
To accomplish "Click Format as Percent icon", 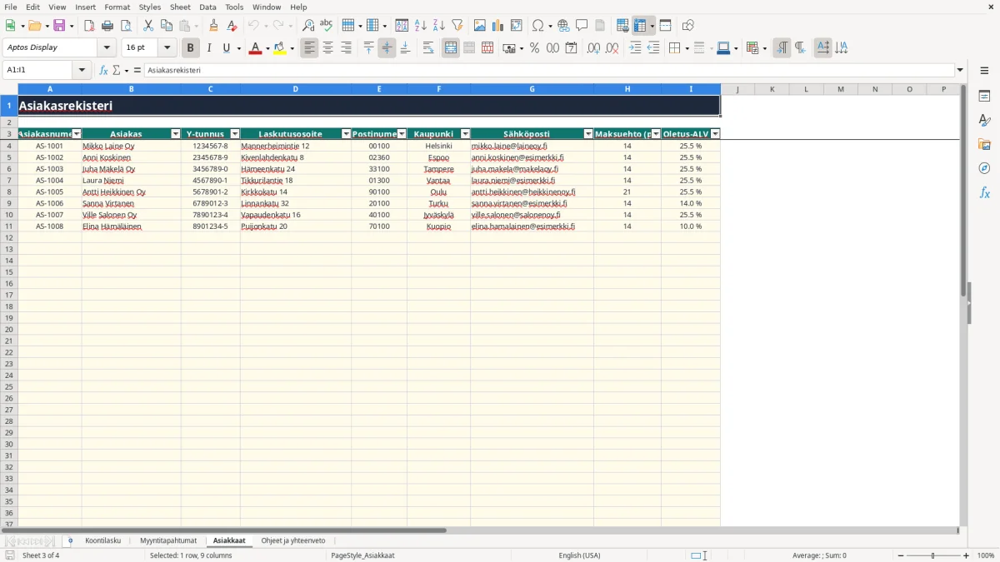I will tap(534, 48).
